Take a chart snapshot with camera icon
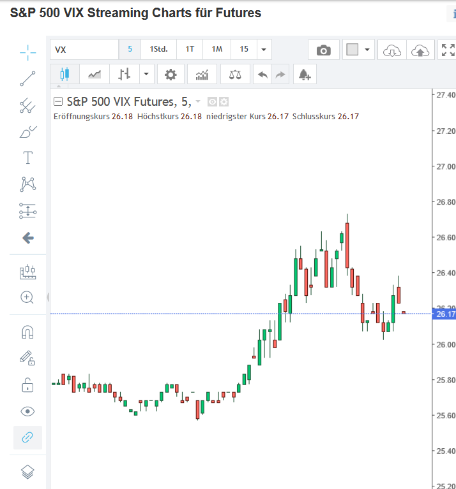 click(324, 50)
